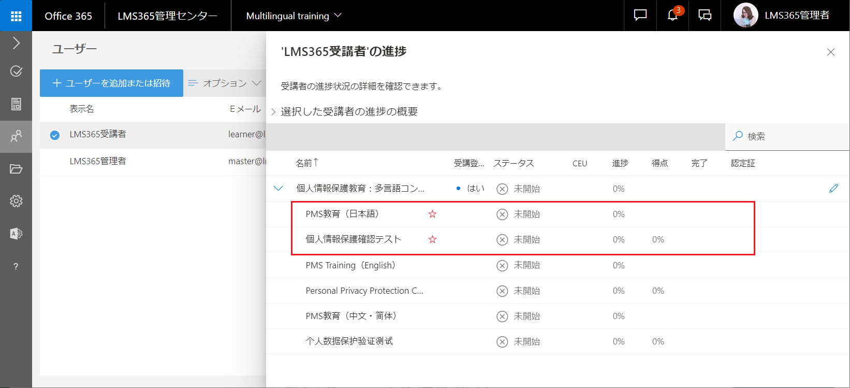
Task: Click 未開始 status icon in 個人情報保護教育 row
Action: click(502, 189)
